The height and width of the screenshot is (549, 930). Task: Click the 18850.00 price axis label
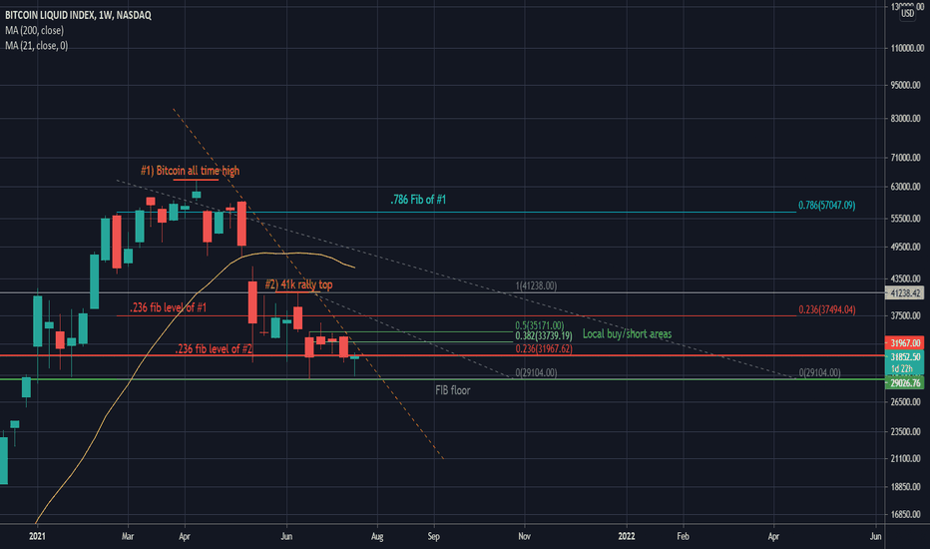(x=906, y=487)
